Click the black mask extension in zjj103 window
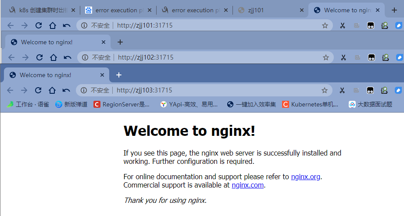404x216 pixels. coord(370,90)
